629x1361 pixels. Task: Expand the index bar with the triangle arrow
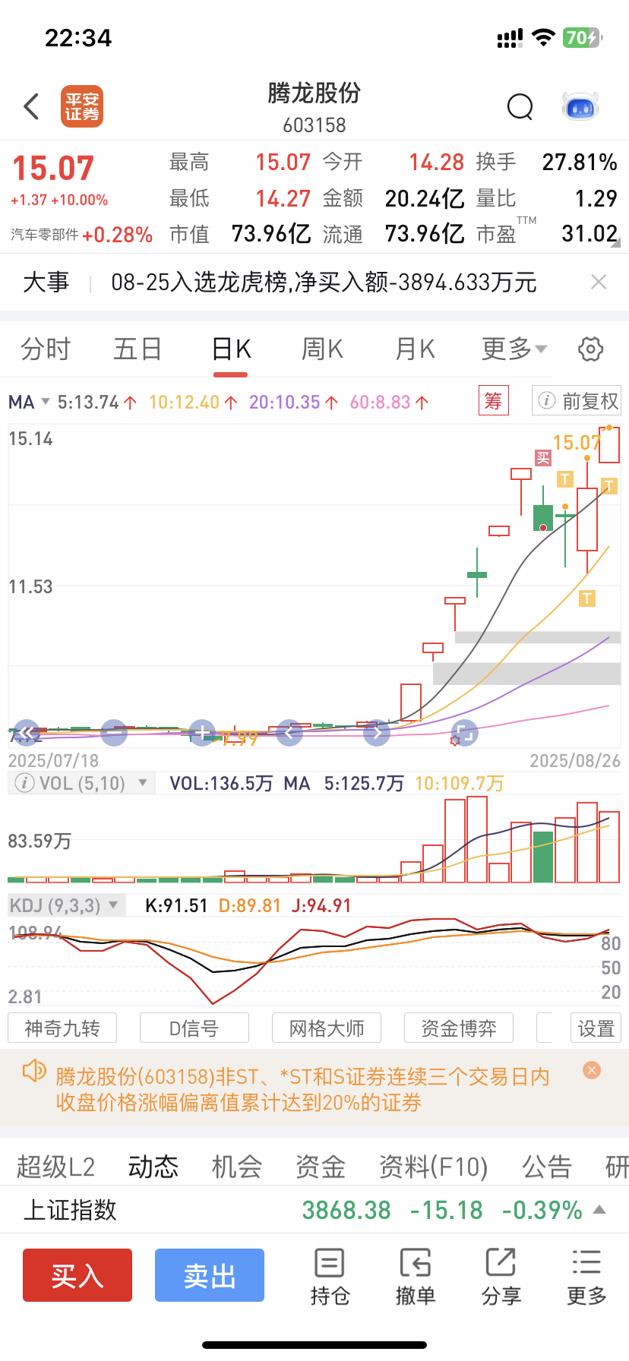599,1209
